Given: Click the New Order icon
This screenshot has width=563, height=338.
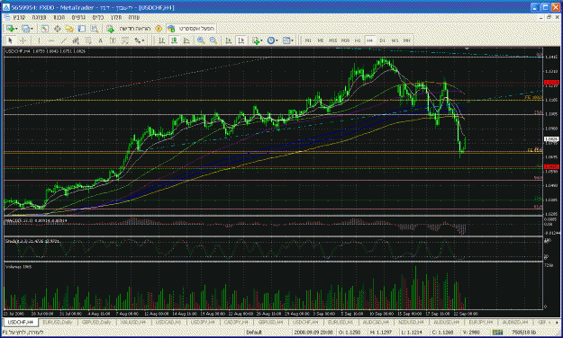Looking at the screenshot, I should [111, 29].
